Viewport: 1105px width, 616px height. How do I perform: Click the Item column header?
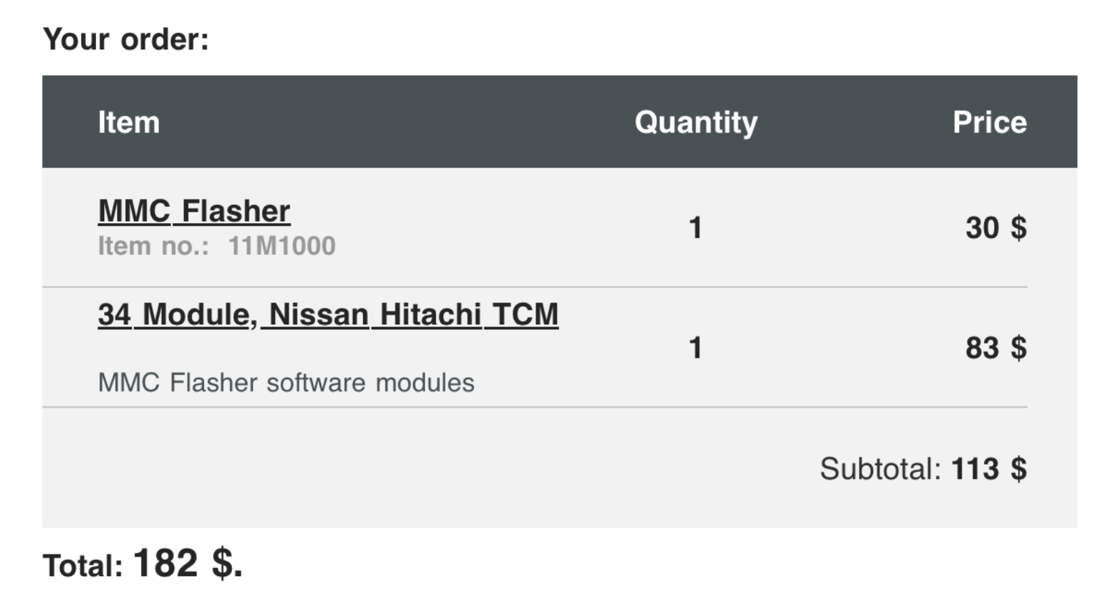click(x=128, y=122)
